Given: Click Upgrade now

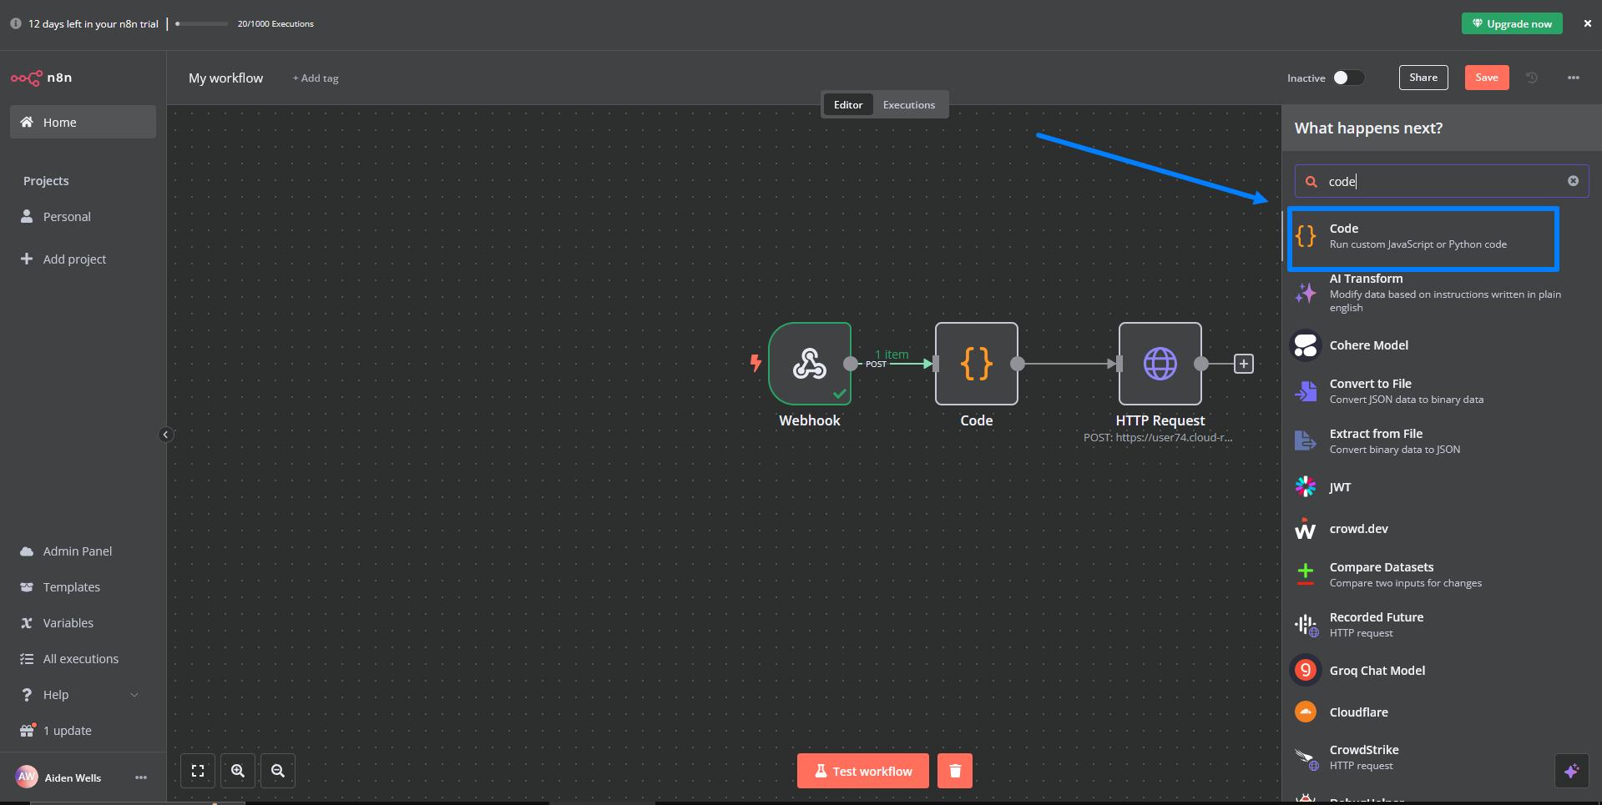Looking at the screenshot, I should coord(1512,23).
